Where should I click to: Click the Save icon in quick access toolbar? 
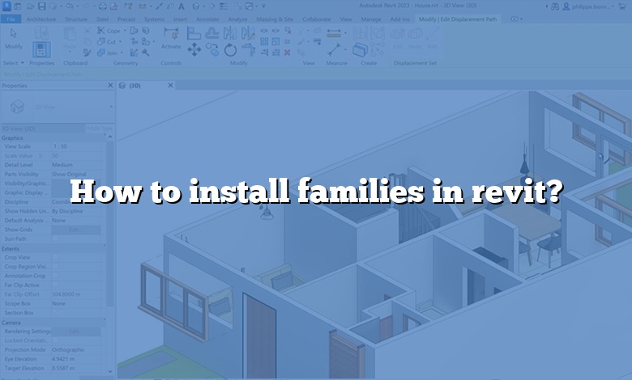(x=41, y=6)
